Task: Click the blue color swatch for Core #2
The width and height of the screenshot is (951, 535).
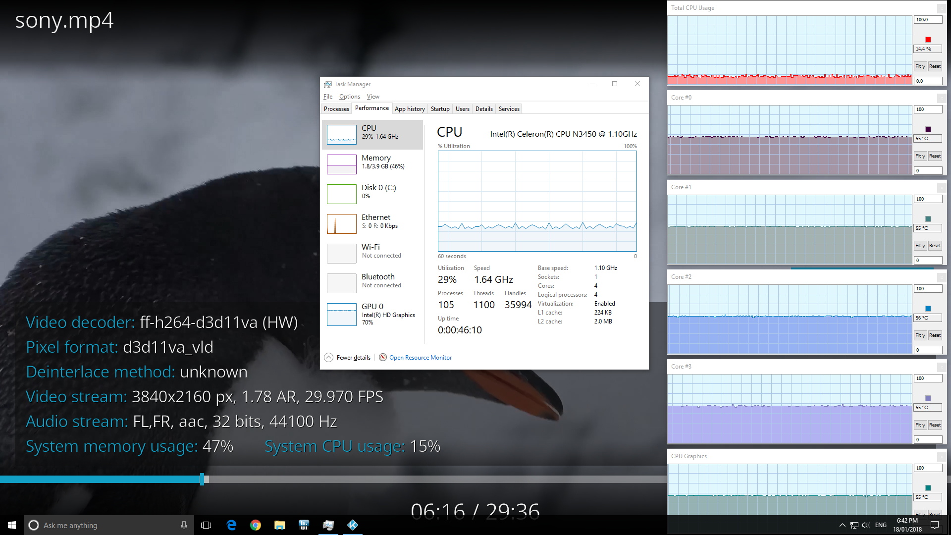Action: click(x=928, y=309)
